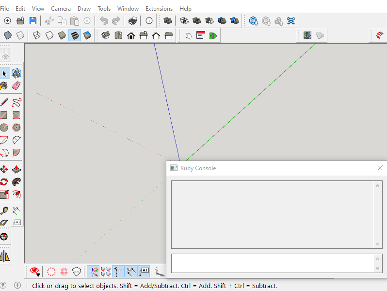Set camera to Iso view
The image size is (387, 291).
(106, 35)
